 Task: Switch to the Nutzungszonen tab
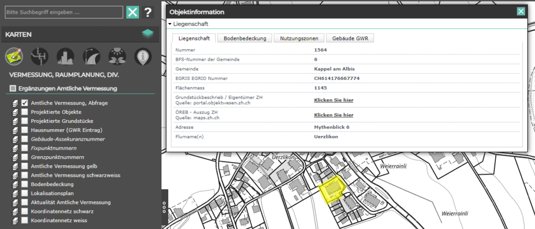tap(298, 38)
